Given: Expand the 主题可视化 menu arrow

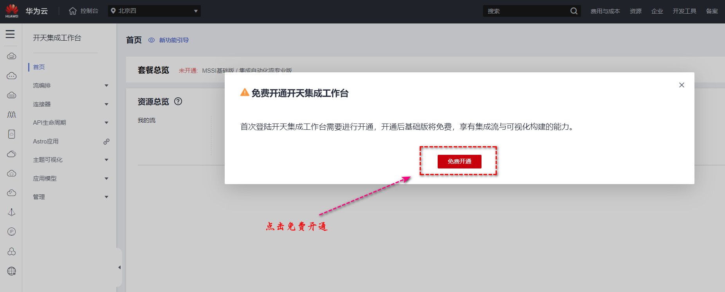Looking at the screenshot, I should pyautogui.click(x=106, y=160).
